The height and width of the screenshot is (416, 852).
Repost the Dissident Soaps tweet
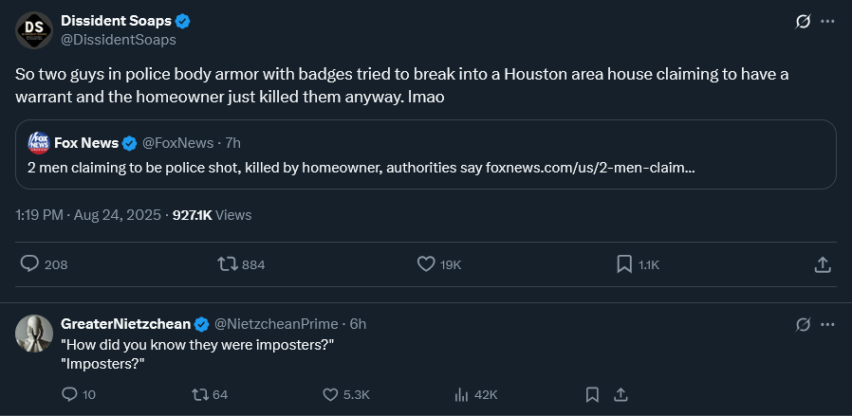click(x=228, y=264)
